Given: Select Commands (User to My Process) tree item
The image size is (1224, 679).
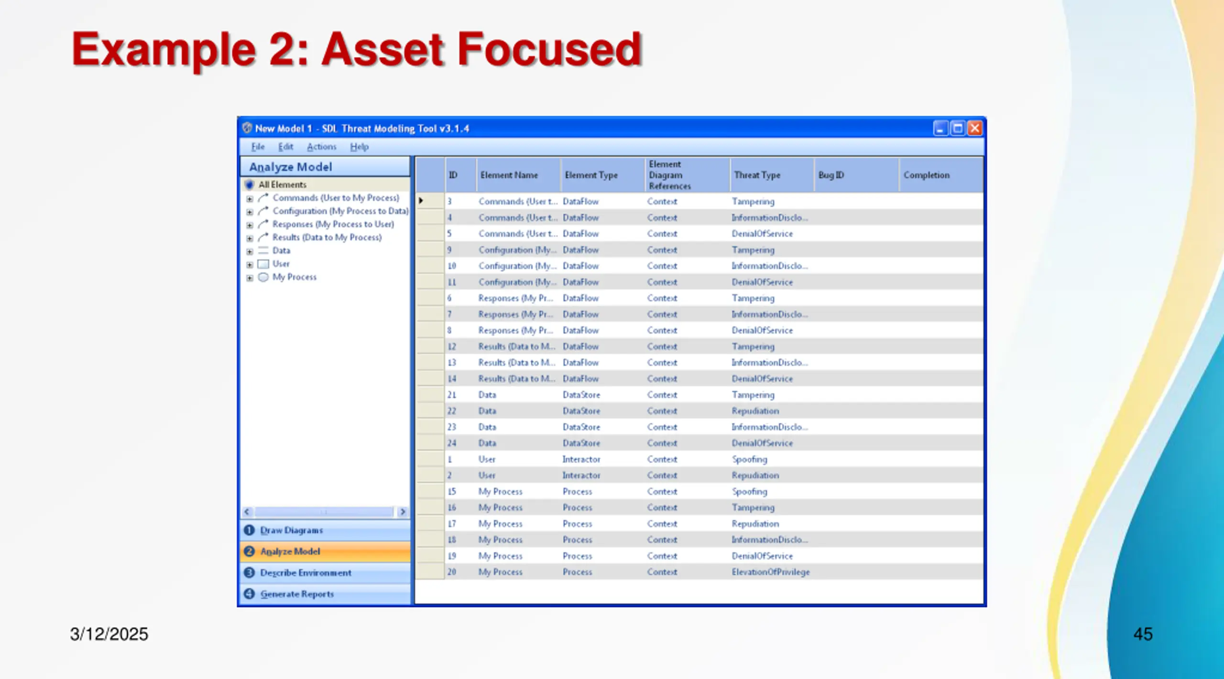Looking at the screenshot, I should click(336, 198).
